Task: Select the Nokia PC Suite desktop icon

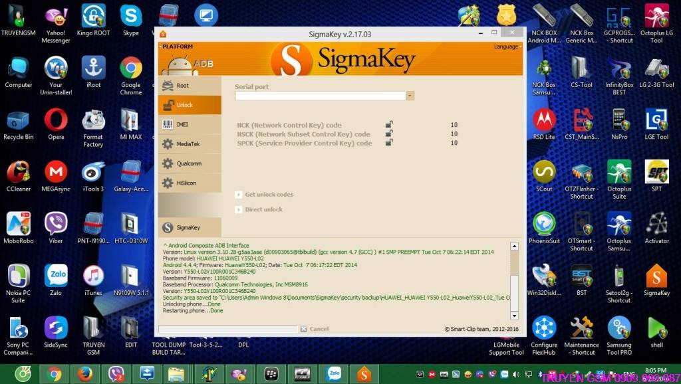Action: [x=18, y=284]
